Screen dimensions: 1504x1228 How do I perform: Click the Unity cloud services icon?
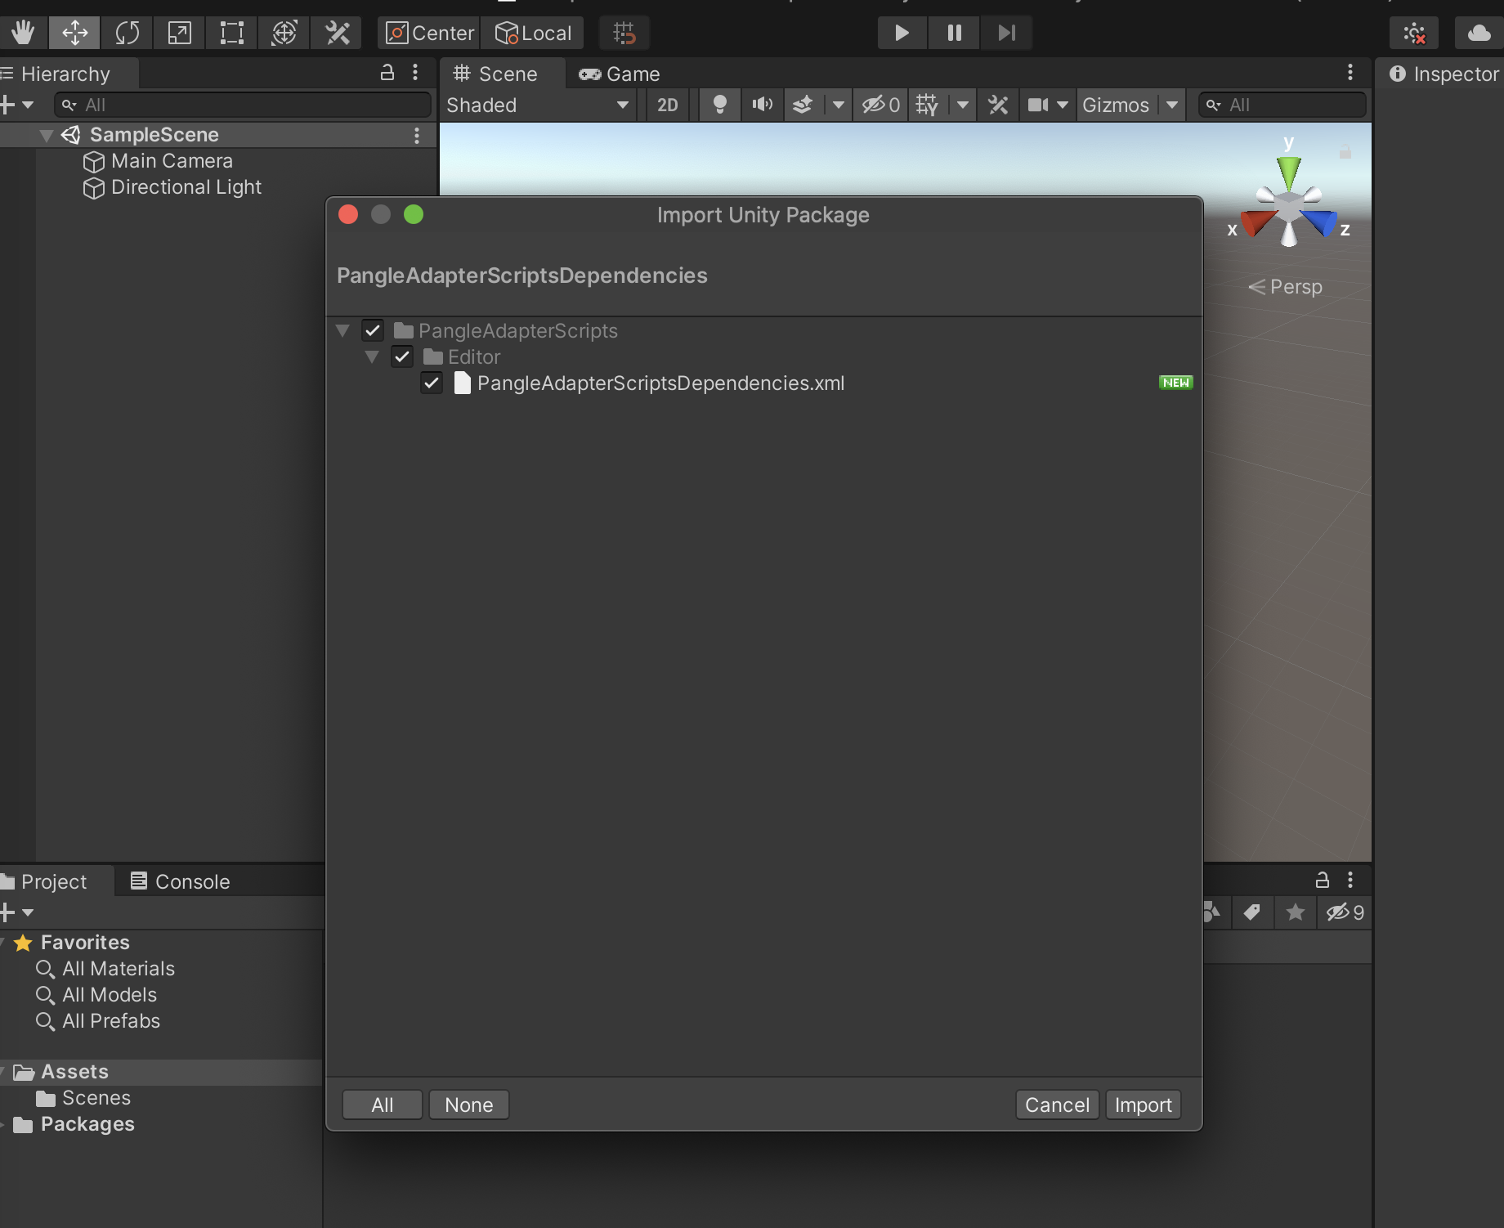tap(1478, 33)
